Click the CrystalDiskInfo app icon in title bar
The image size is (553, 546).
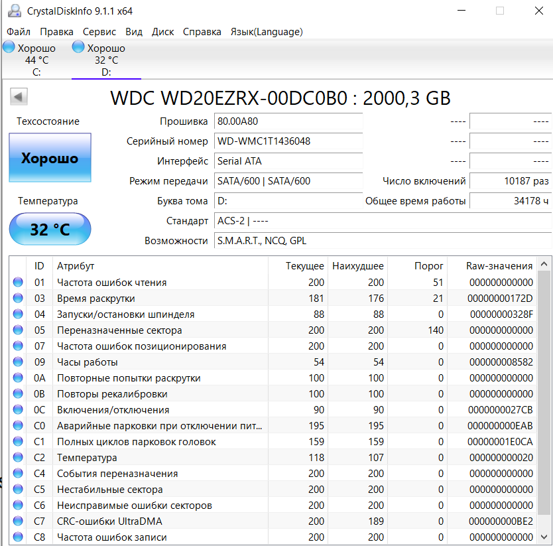[15, 11]
